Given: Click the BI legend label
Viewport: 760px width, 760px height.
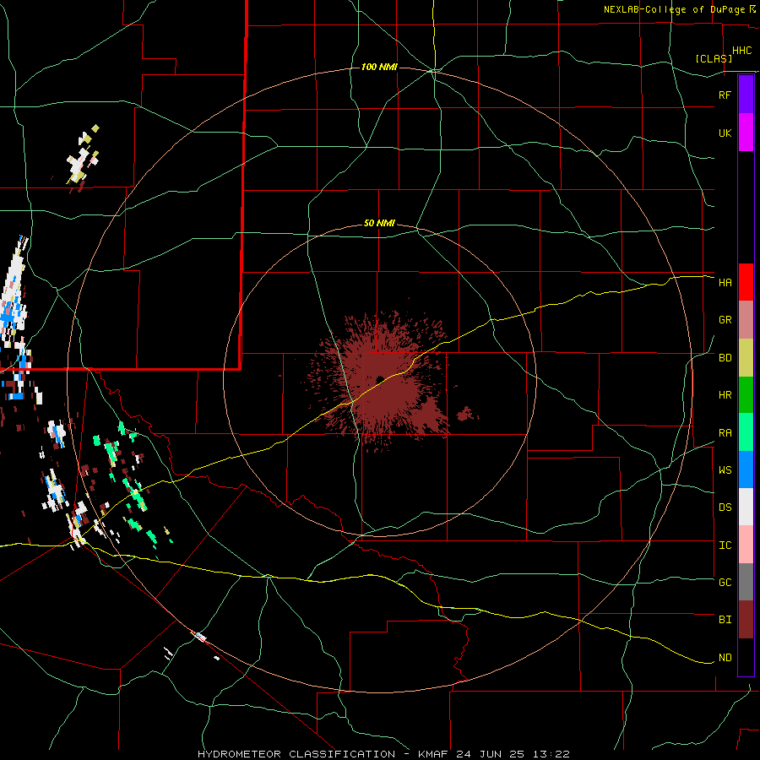Looking at the screenshot, I should (725, 620).
